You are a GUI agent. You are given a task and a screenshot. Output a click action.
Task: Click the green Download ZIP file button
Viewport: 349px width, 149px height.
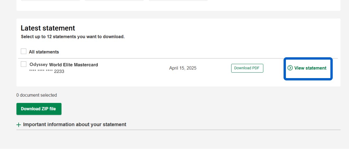tap(39, 109)
